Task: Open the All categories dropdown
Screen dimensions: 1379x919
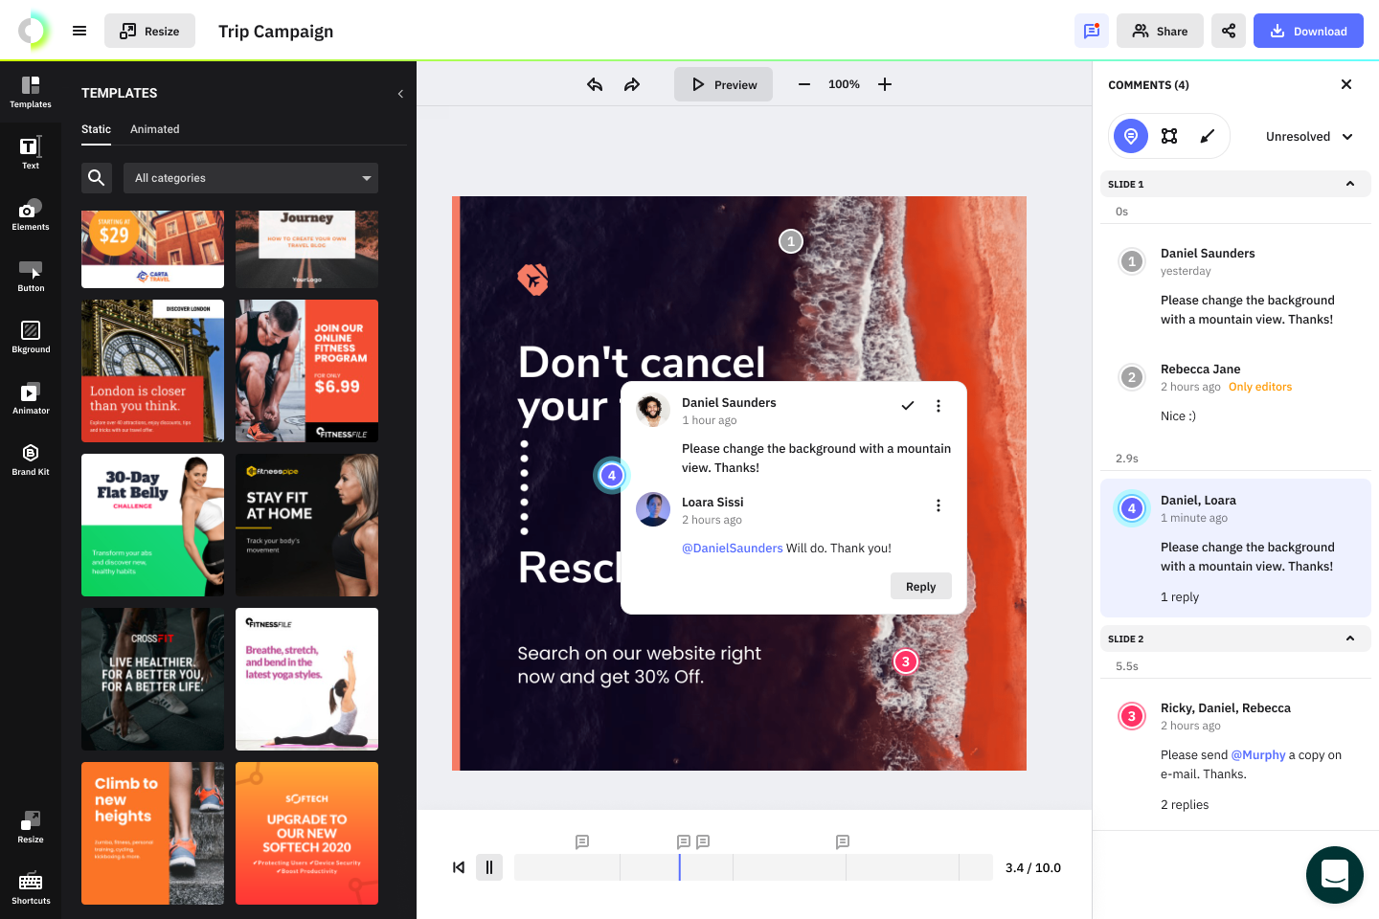Action: [251, 178]
